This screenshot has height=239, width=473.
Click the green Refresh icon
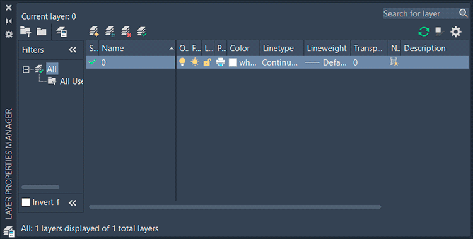(424, 32)
